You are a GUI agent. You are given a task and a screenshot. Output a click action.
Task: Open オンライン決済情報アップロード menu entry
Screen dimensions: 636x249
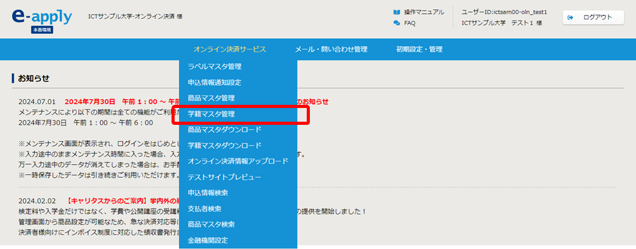pyautogui.click(x=238, y=161)
